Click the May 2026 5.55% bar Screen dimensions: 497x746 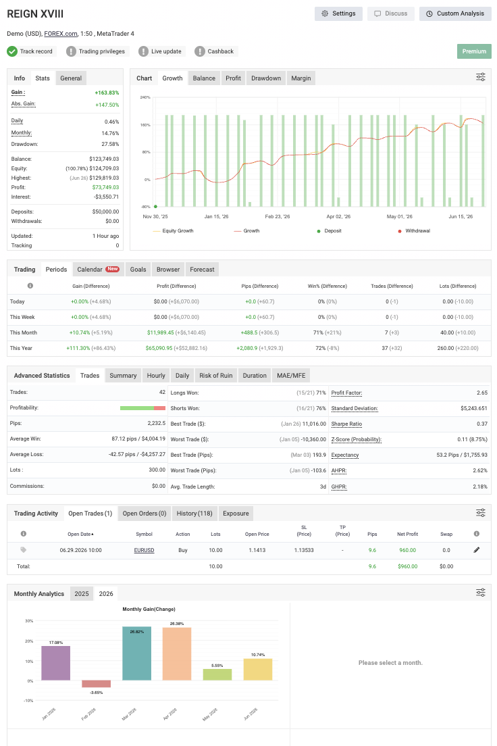[217, 674]
